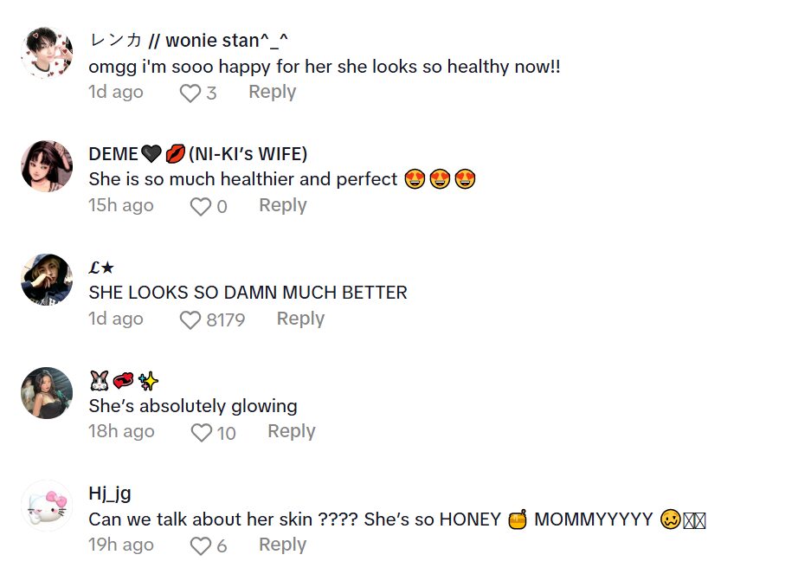The width and height of the screenshot is (811, 587).
Task: Open Hj_jg's Hello Kitty avatar
Action: 47,506
